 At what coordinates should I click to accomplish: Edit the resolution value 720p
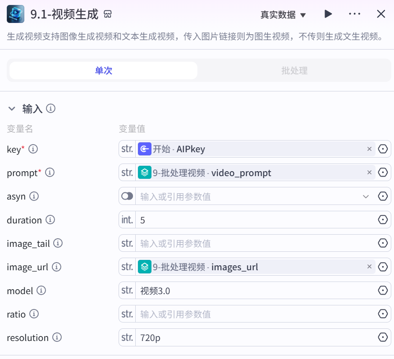(x=256, y=338)
